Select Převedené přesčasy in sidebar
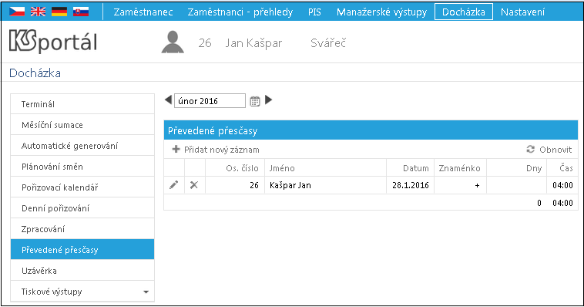The image size is (584, 307). pyautogui.click(x=82, y=250)
